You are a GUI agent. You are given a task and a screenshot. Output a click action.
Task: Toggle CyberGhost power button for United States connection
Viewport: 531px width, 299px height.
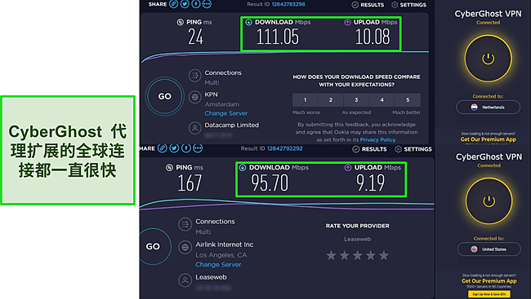pyautogui.click(x=489, y=201)
